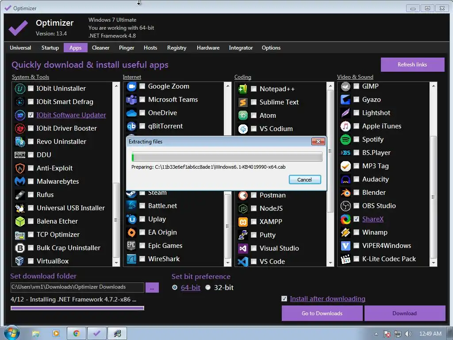Image resolution: width=453 pixels, height=340 pixels.
Task: Click the IObit Uninstaller icon
Action: 20,89
